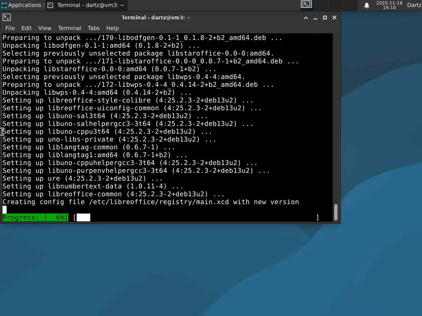Click the 'Preparing to unpack .../171-libstaroffice' line
422x316 pixels.
150,61
